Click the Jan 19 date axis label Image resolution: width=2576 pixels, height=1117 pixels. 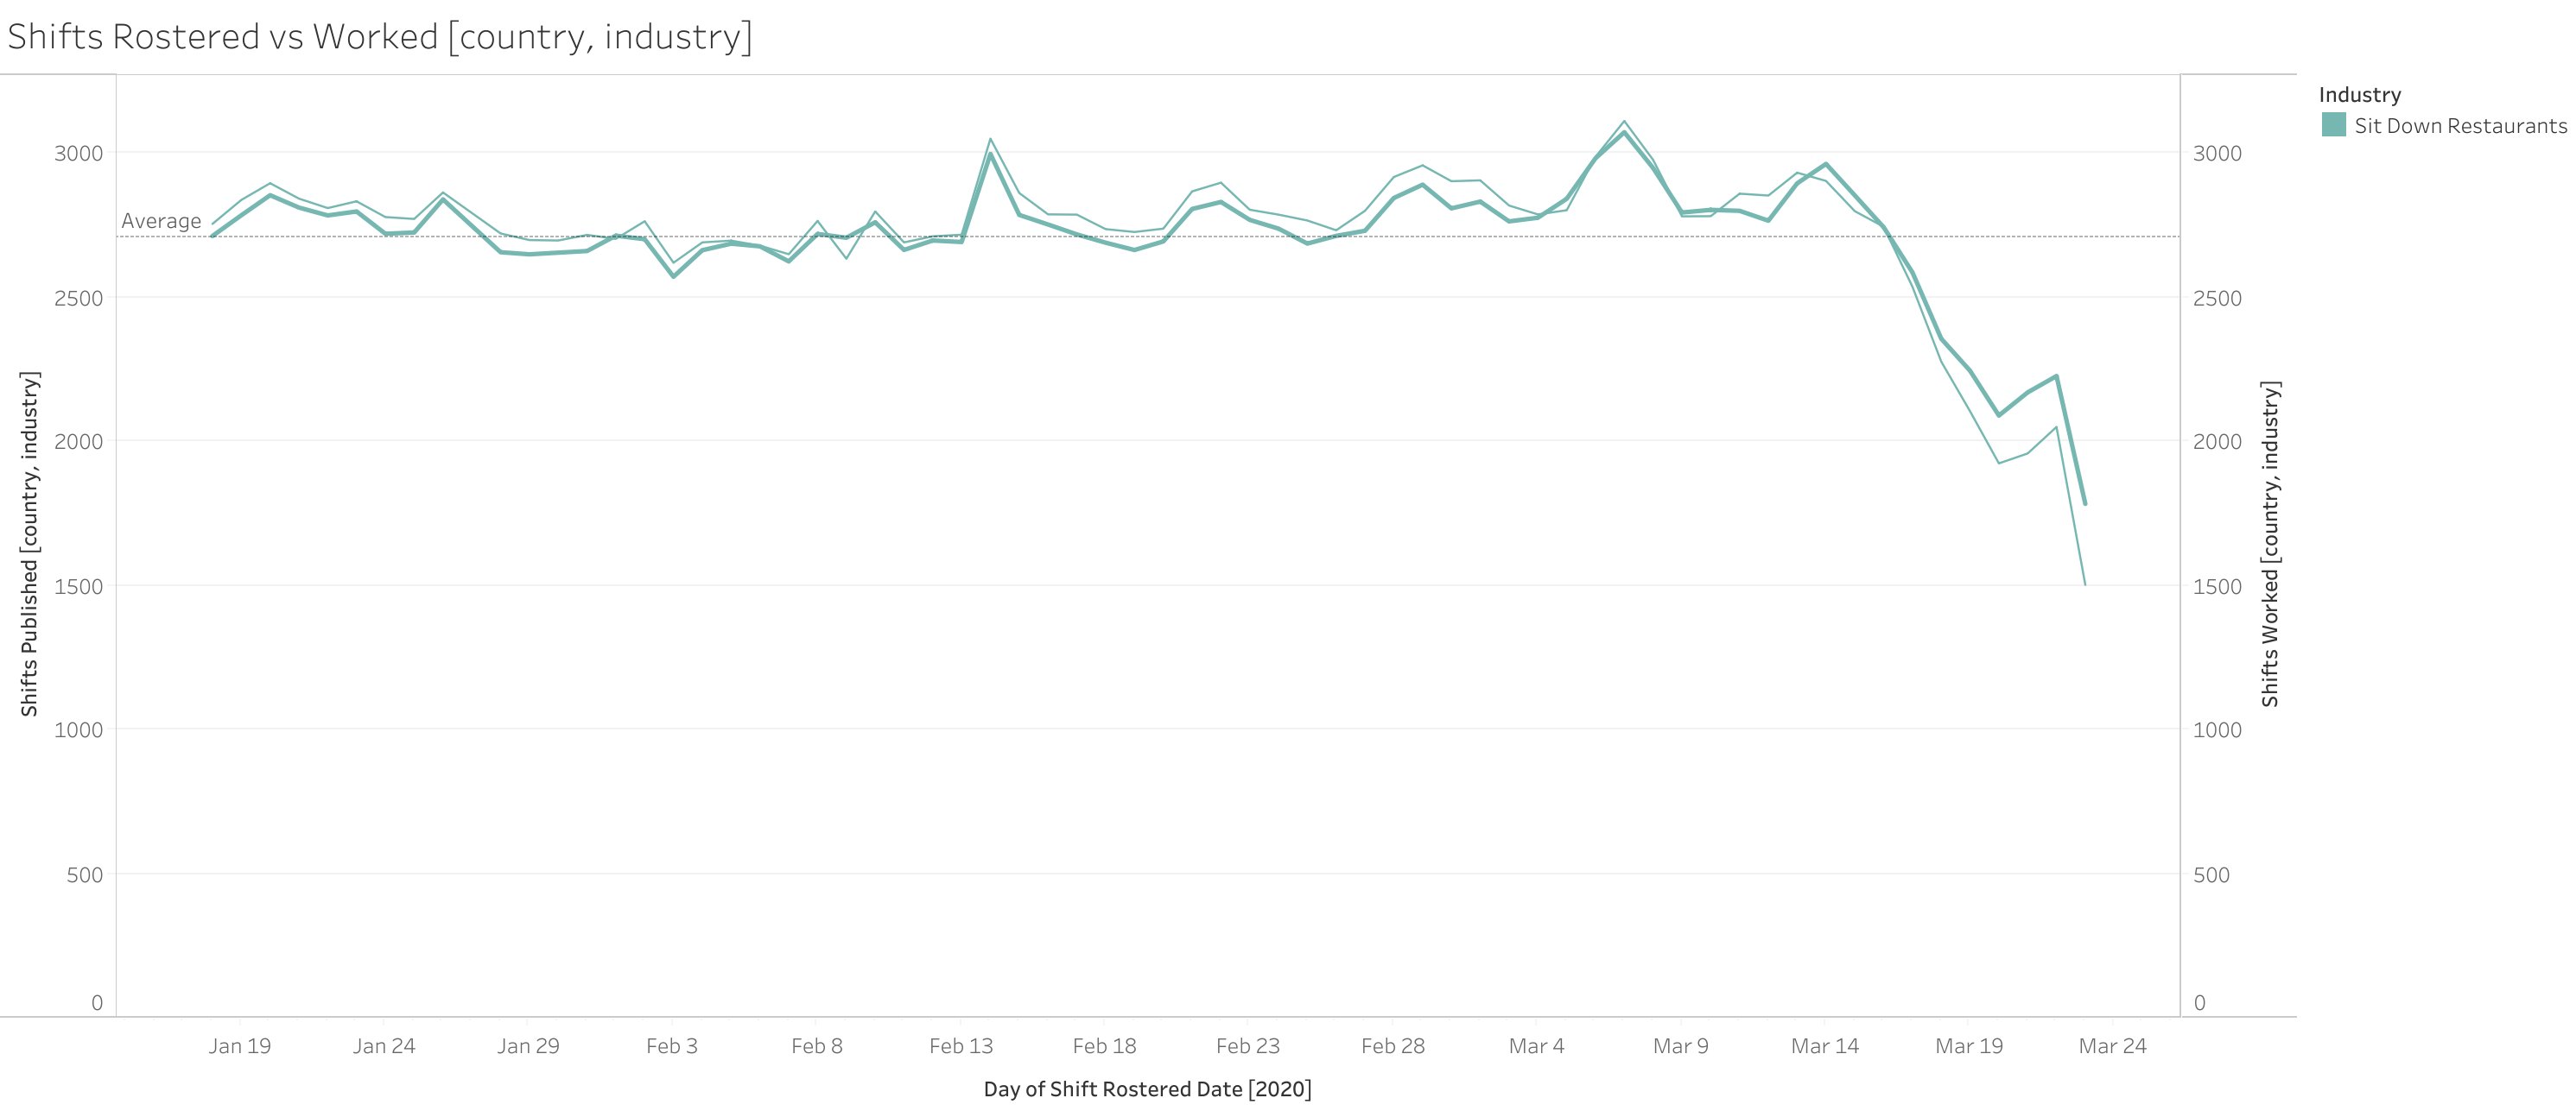pos(240,1046)
